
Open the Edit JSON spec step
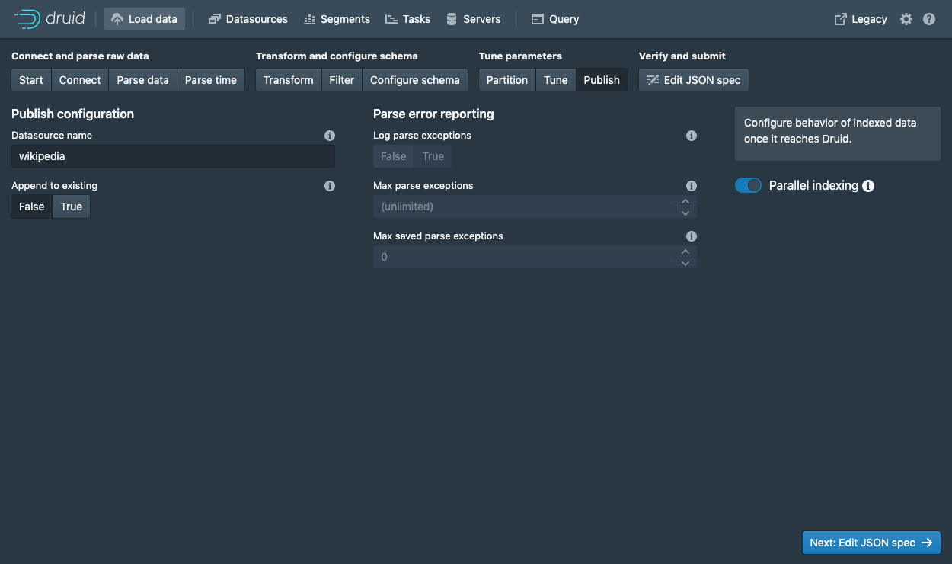point(694,80)
